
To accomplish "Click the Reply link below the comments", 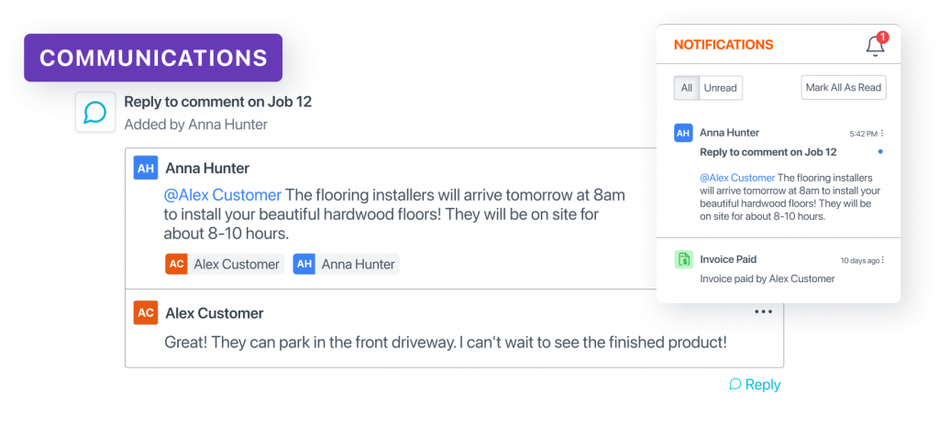I will [x=762, y=385].
